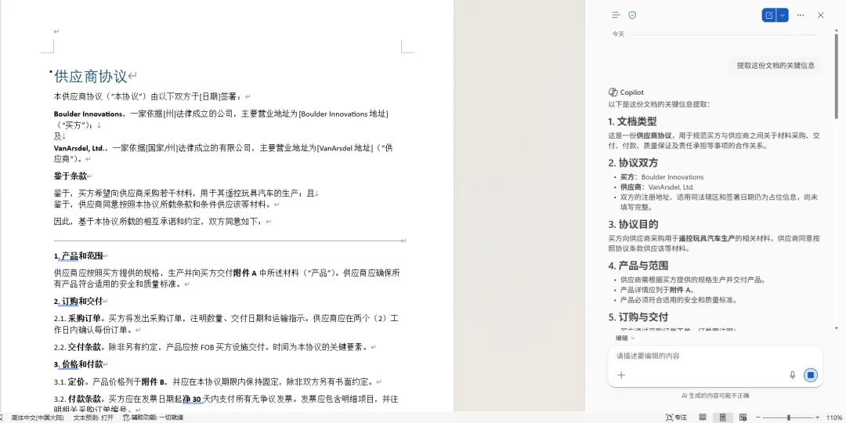Open the Copilot pane more options menu
Screen dimensions: 846x423
tap(801, 15)
